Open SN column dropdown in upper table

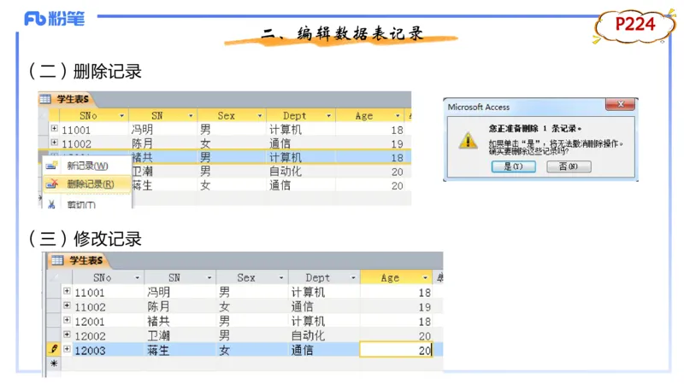(191, 116)
